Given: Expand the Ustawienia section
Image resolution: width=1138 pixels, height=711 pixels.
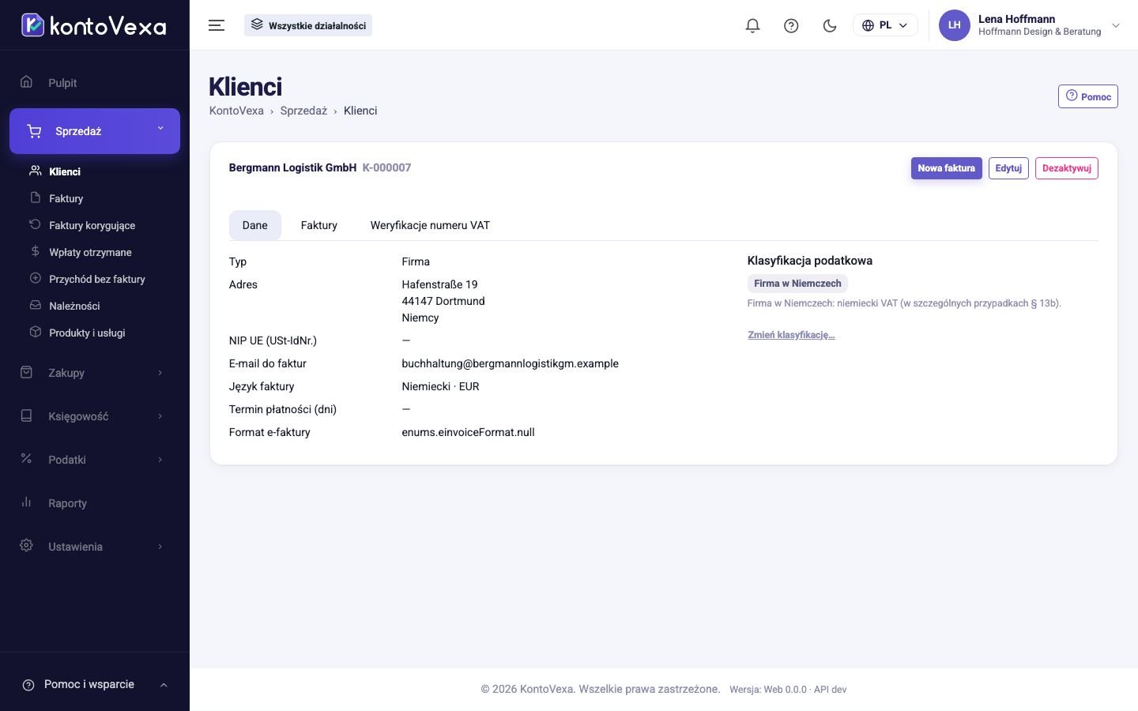Looking at the screenshot, I should pos(95,547).
